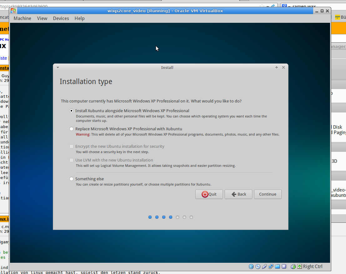Open the Install window menu arrow

pos(58,67)
